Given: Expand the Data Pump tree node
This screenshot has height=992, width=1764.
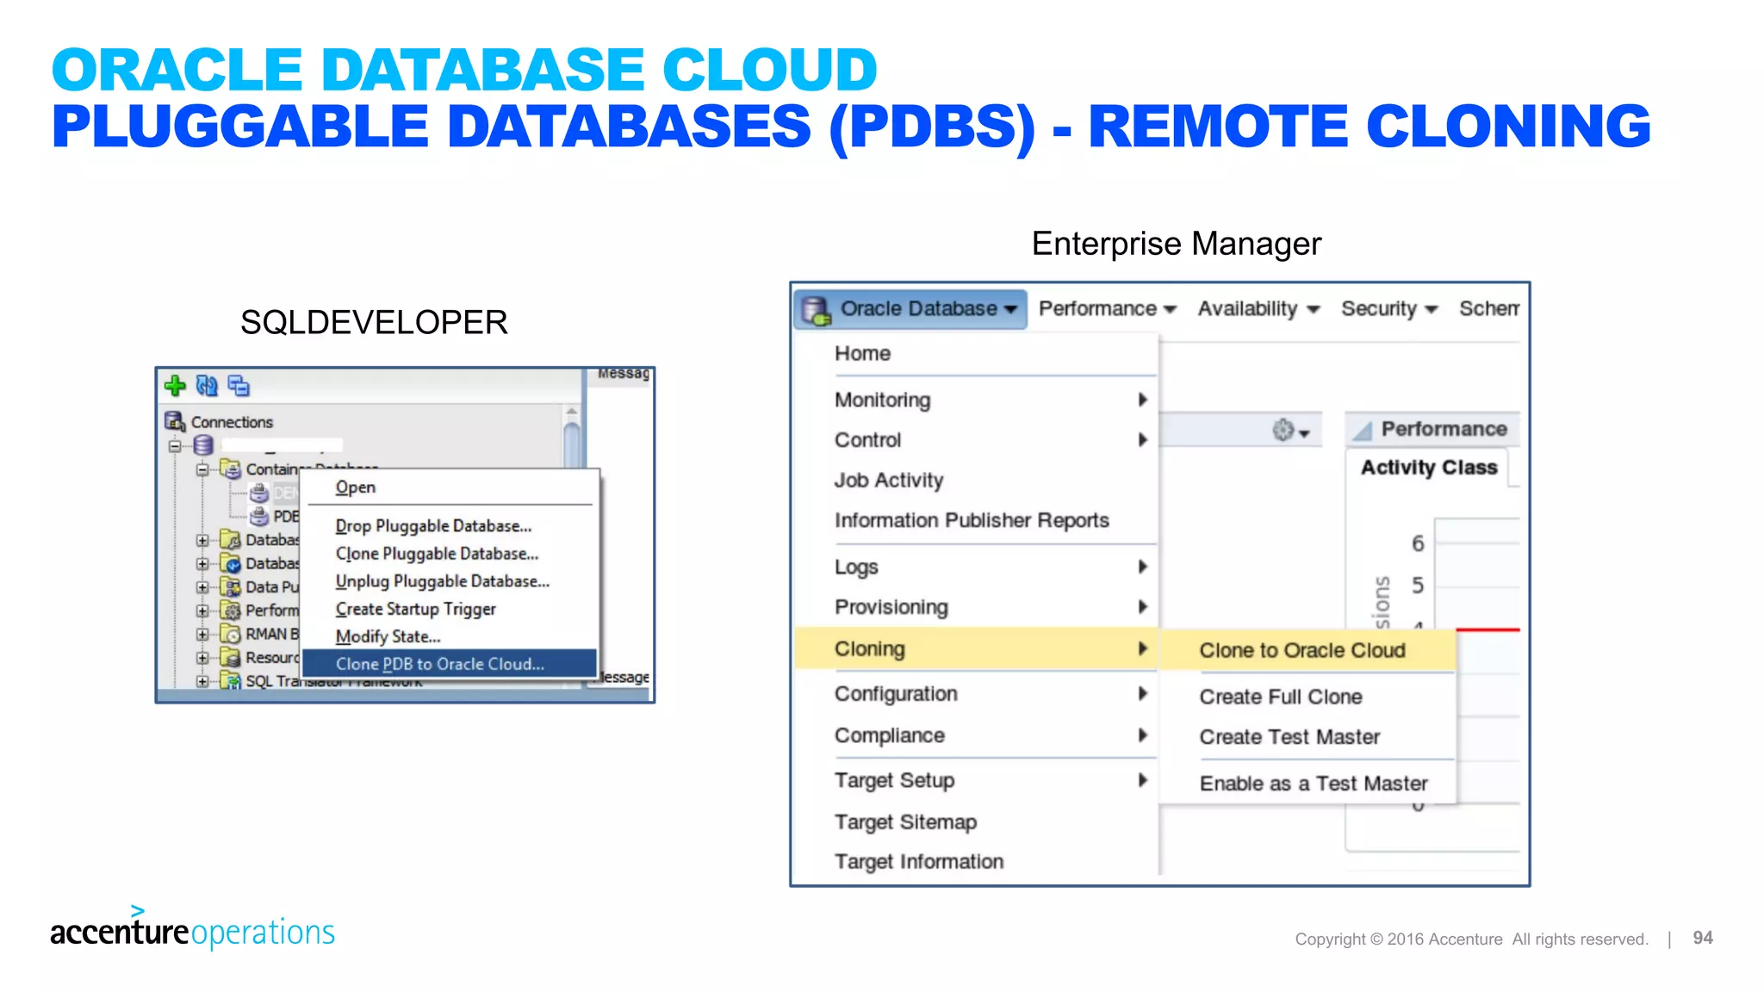Looking at the screenshot, I should 202,587.
